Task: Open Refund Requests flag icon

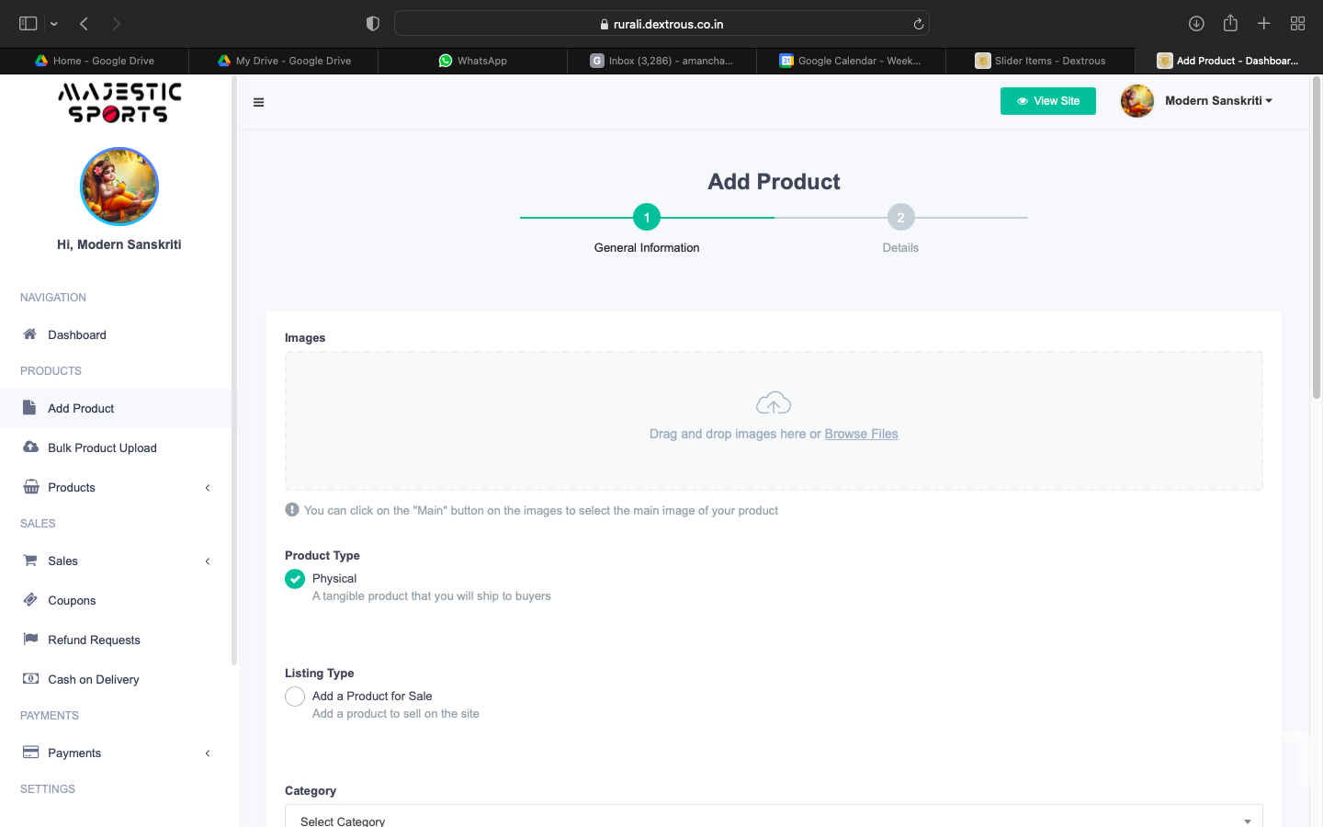Action: point(30,640)
